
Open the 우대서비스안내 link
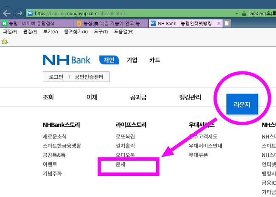coord(205,146)
